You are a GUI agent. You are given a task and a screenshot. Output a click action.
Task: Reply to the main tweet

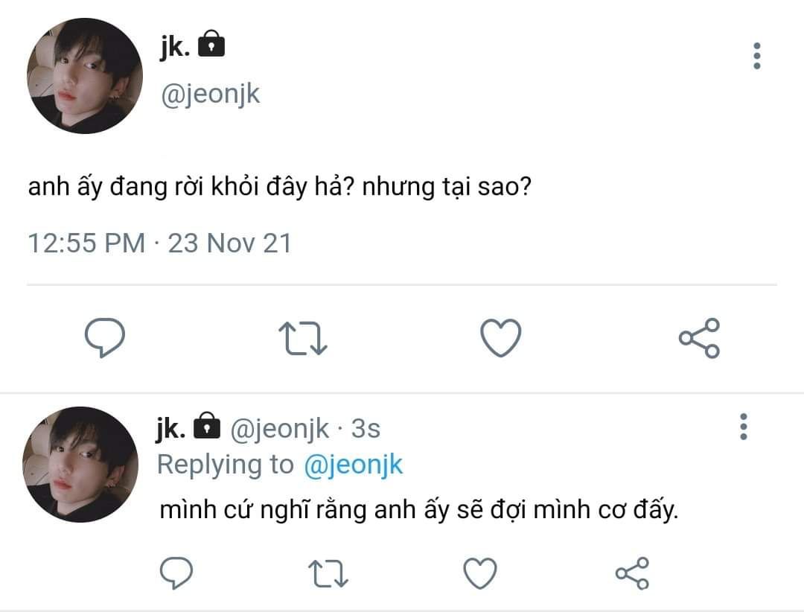(x=105, y=337)
